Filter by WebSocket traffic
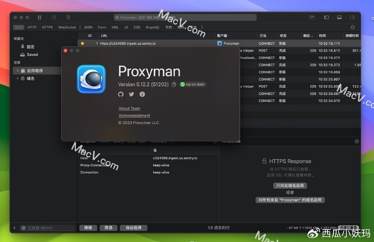The width and height of the screenshot is (374, 242). tap(67, 27)
